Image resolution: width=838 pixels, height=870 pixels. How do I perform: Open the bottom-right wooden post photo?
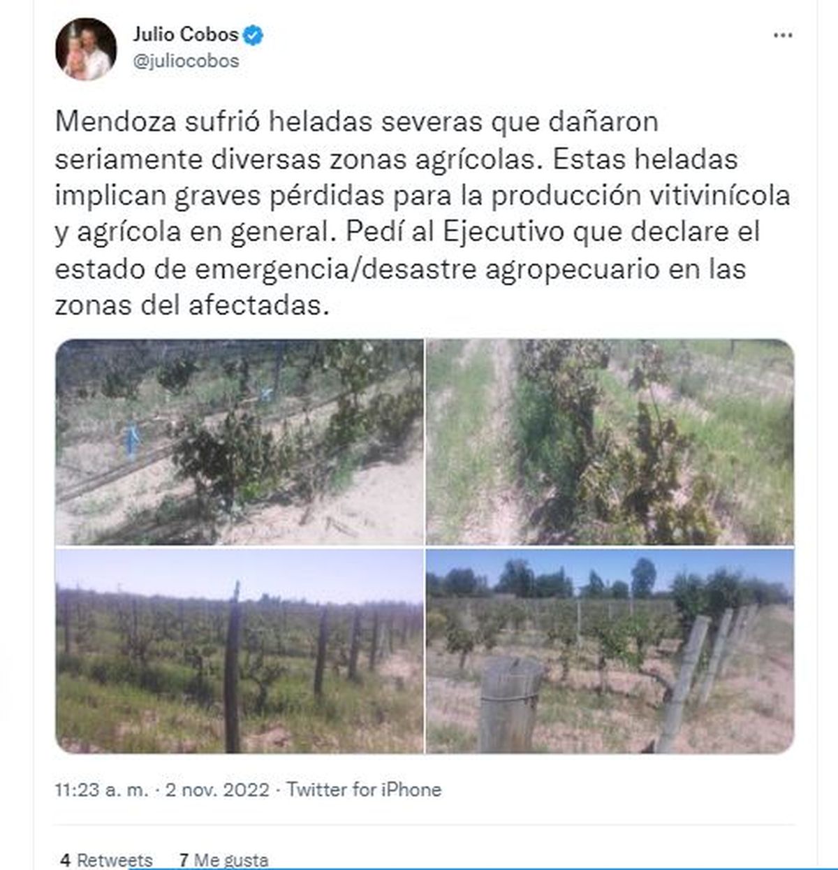610,651
